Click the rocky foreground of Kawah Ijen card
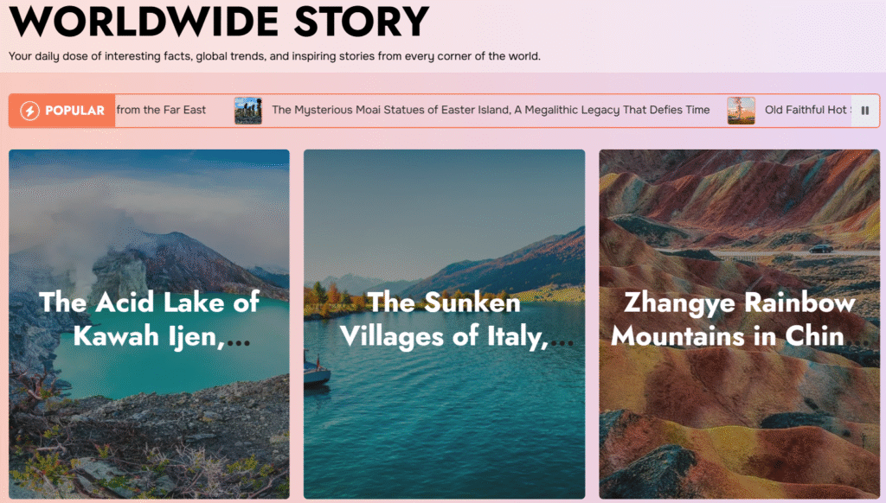This screenshot has width=886, height=503. tap(149, 446)
